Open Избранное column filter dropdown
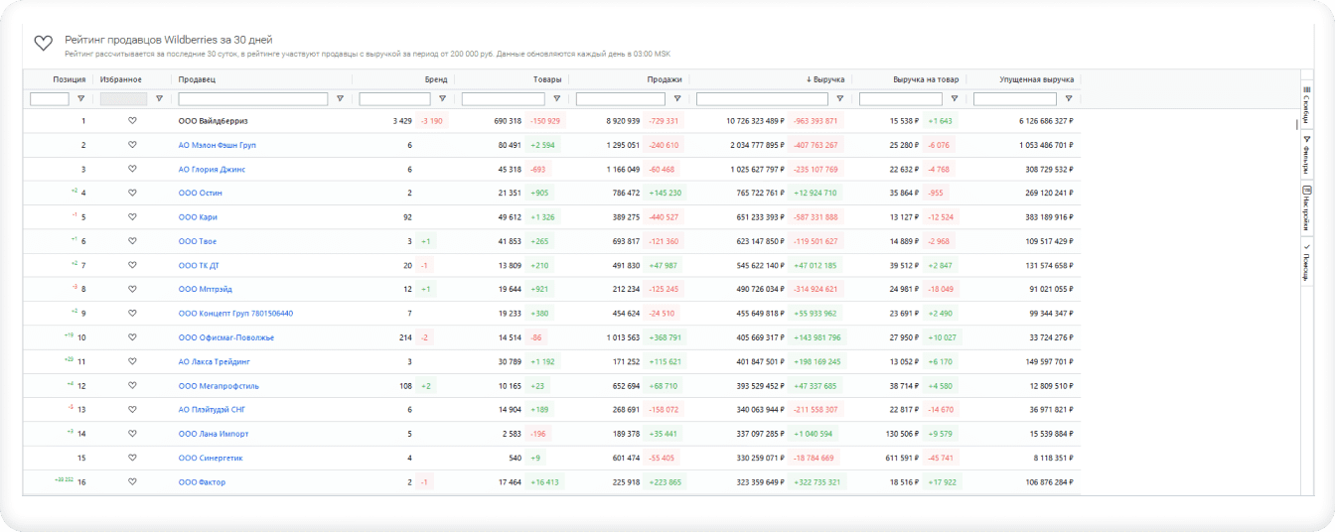Image resolution: width=1335 pixels, height=532 pixels. [x=159, y=99]
